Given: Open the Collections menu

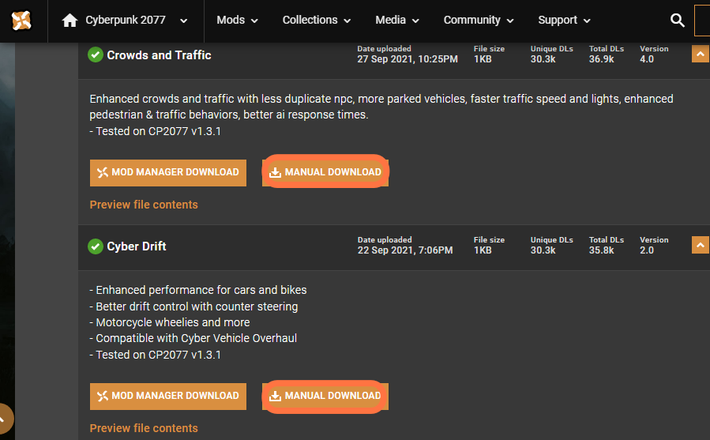Looking at the screenshot, I should (317, 21).
